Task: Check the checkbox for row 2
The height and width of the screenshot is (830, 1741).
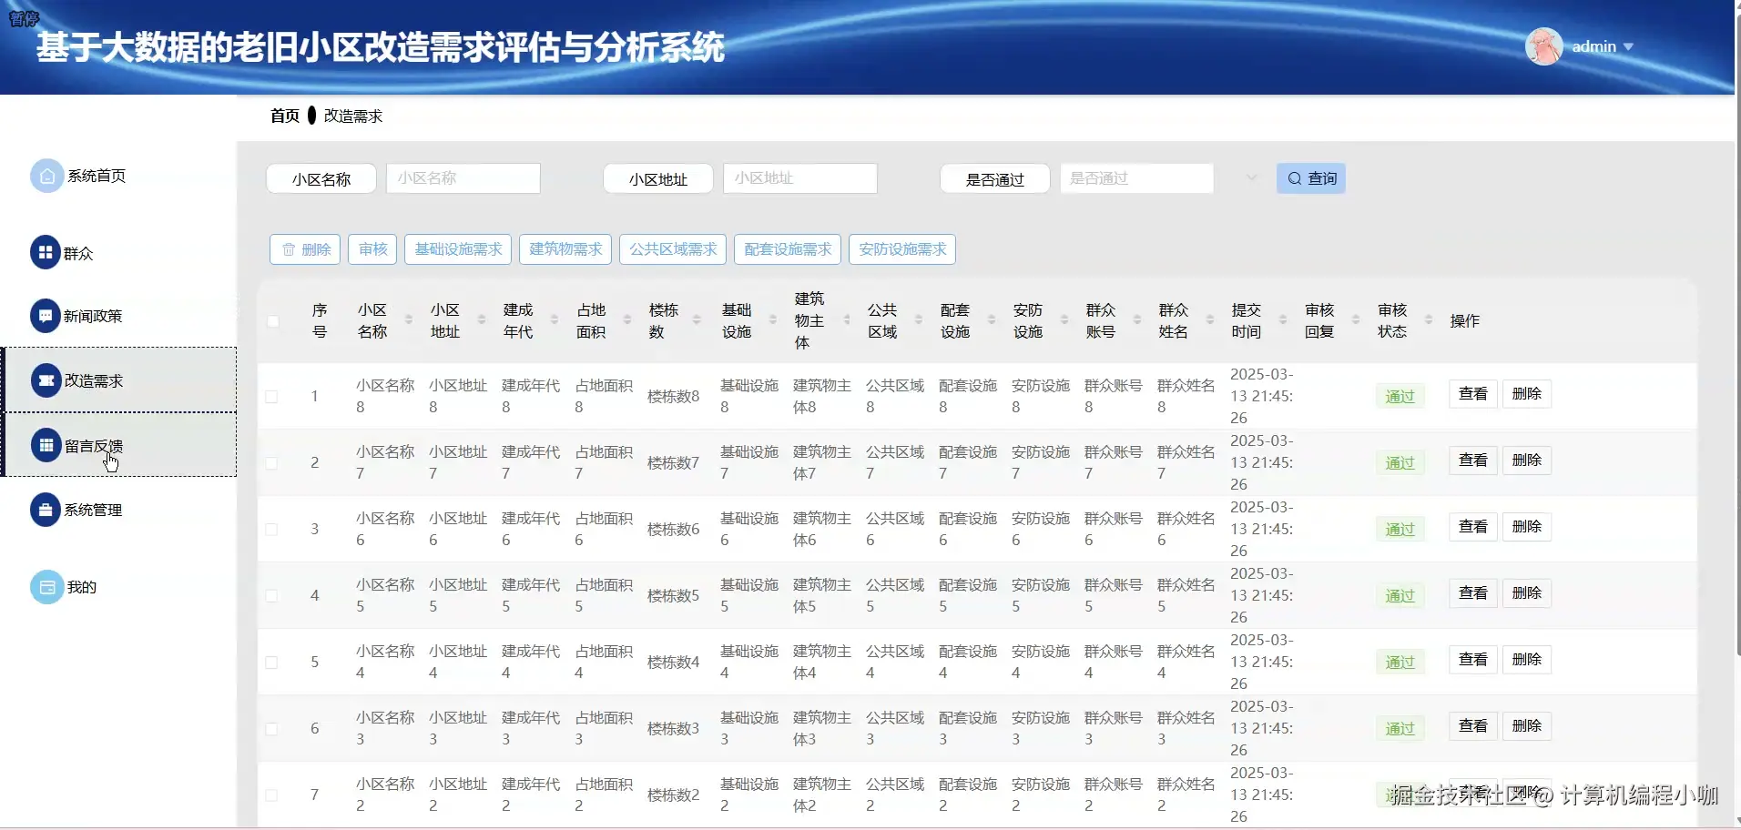Action: [x=271, y=463]
